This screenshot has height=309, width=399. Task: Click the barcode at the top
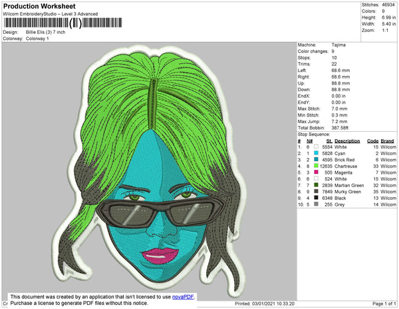click(x=63, y=23)
